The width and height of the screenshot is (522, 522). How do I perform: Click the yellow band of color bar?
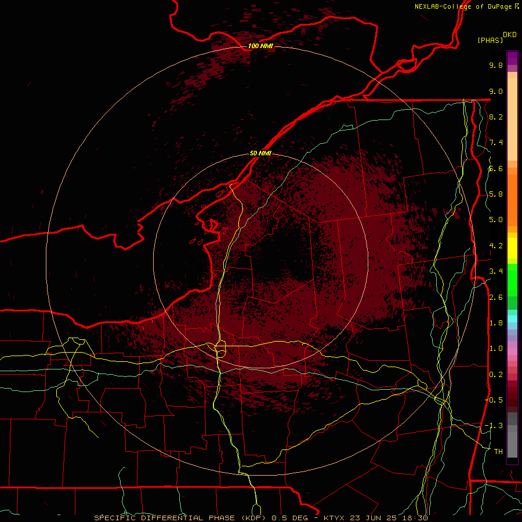(512, 248)
